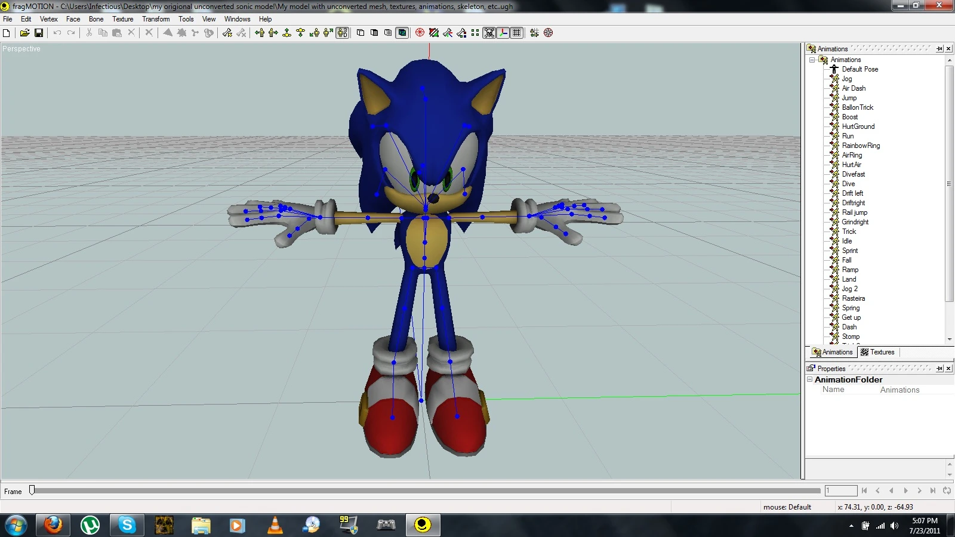This screenshot has width=955, height=537.
Task: Jump to the last frame button
Action: 933,490
